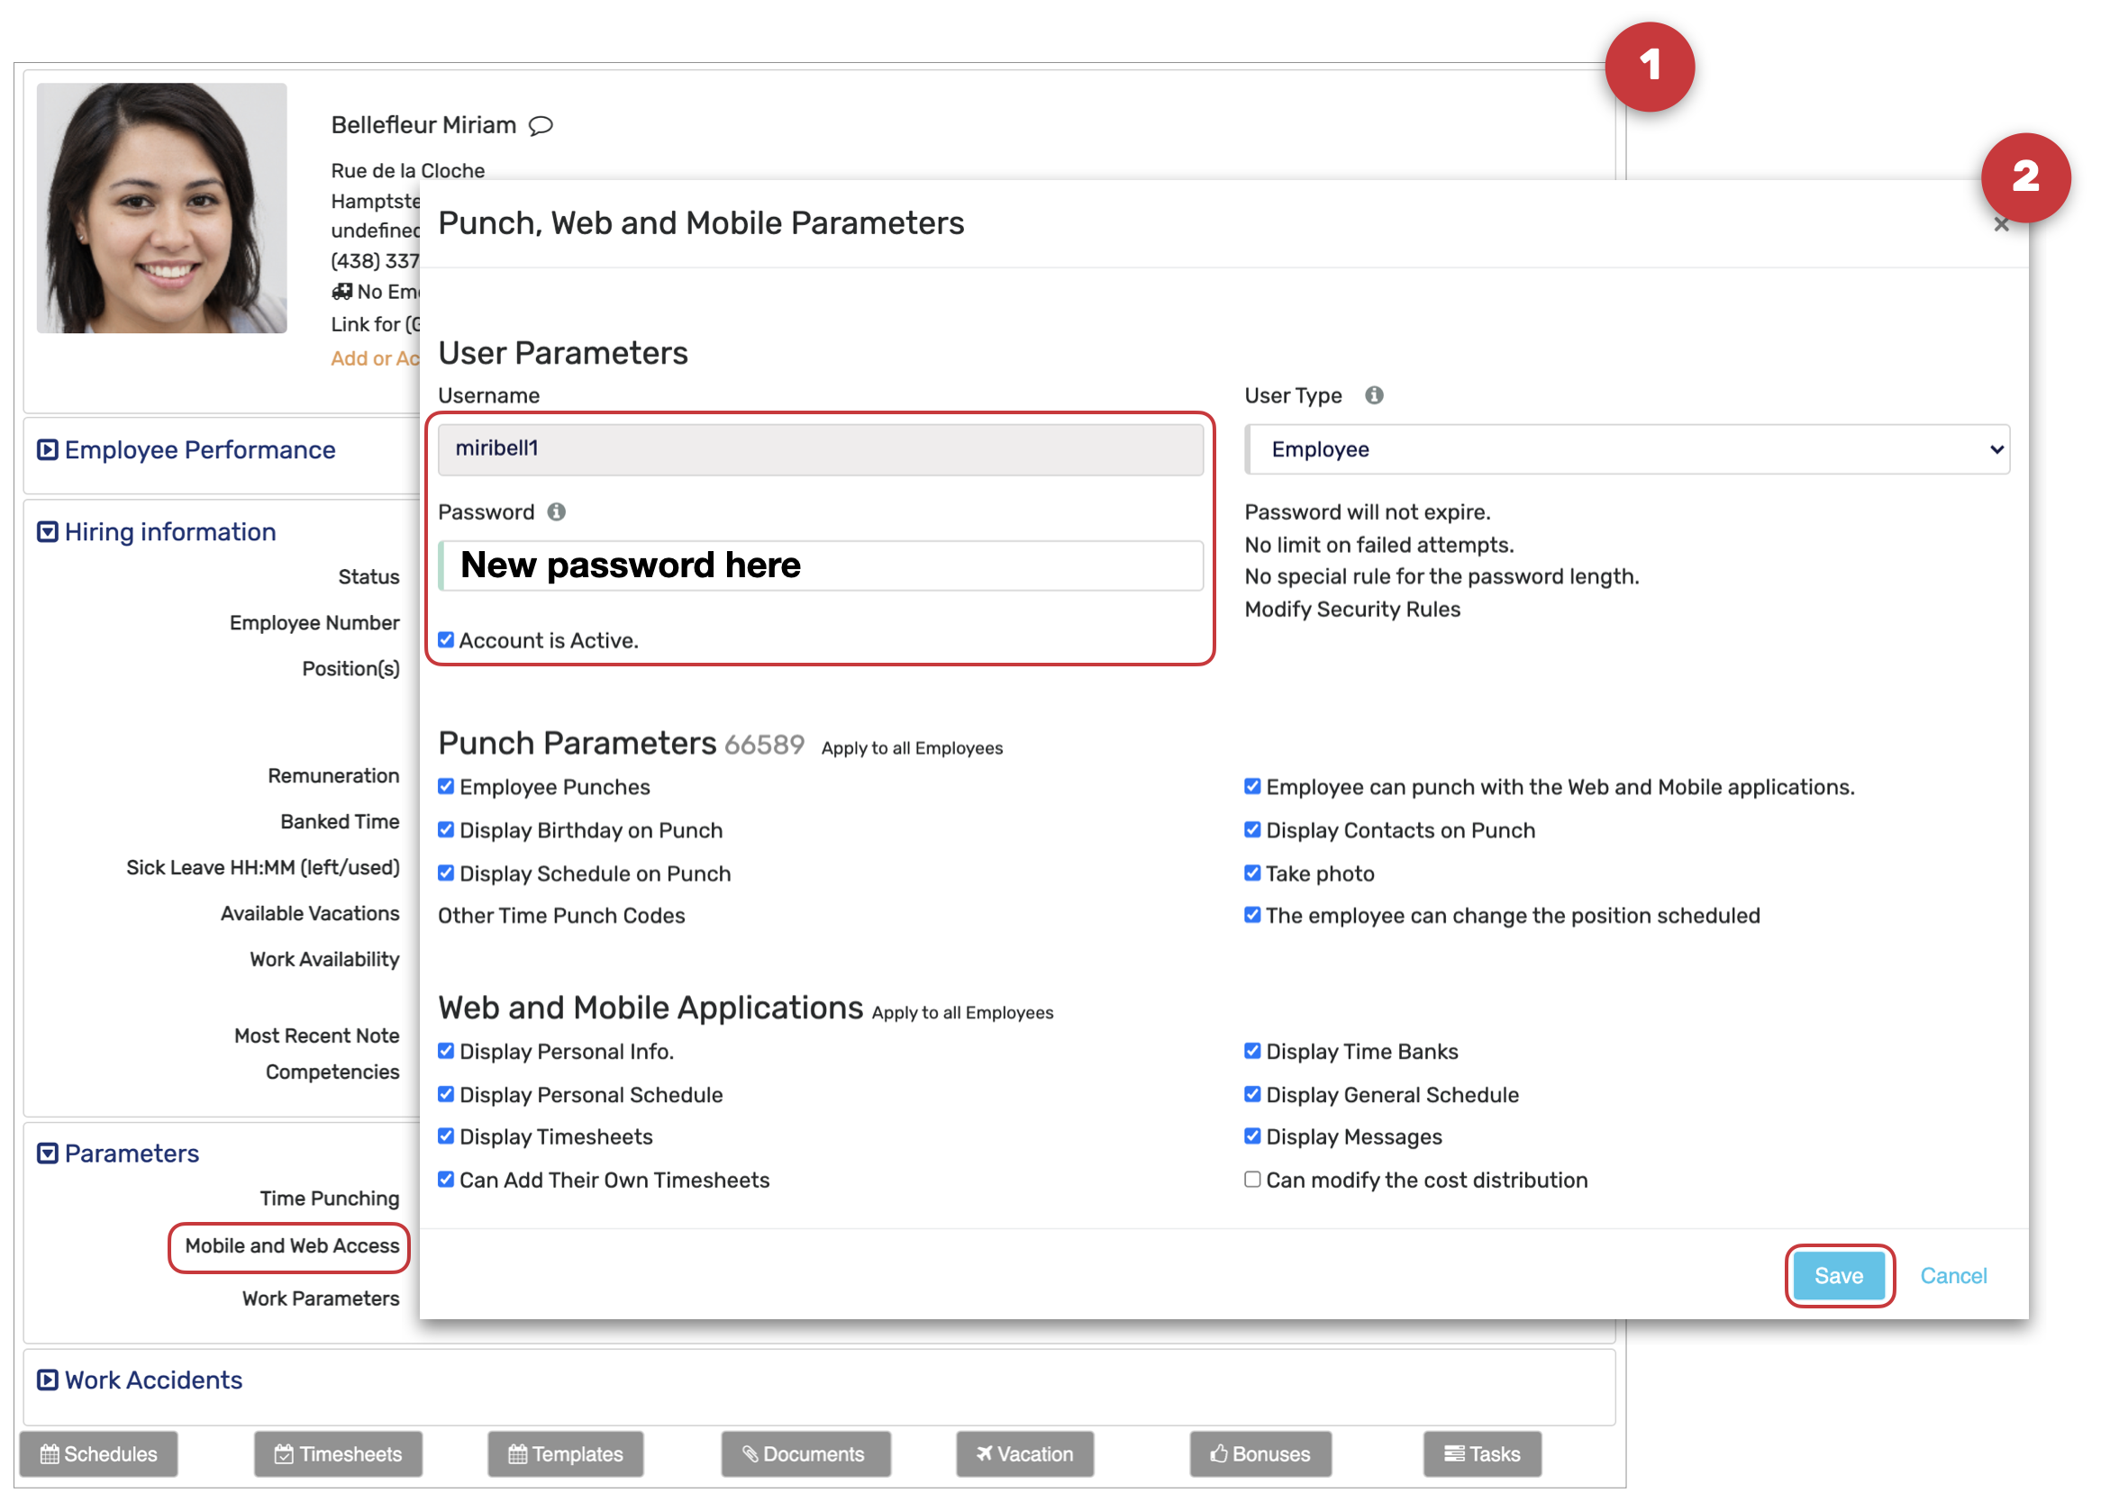Toggle the Take photo checkbox
Viewport: 2119px width, 1502px height.
(x=1253, y=874)
